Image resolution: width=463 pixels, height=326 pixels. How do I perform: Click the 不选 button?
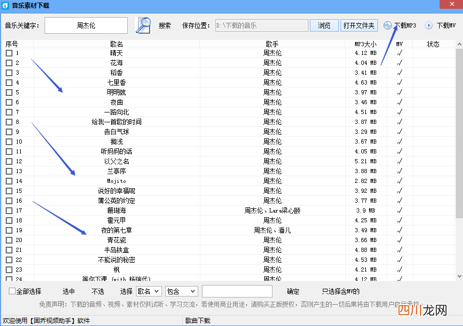(x=98, y=291)
